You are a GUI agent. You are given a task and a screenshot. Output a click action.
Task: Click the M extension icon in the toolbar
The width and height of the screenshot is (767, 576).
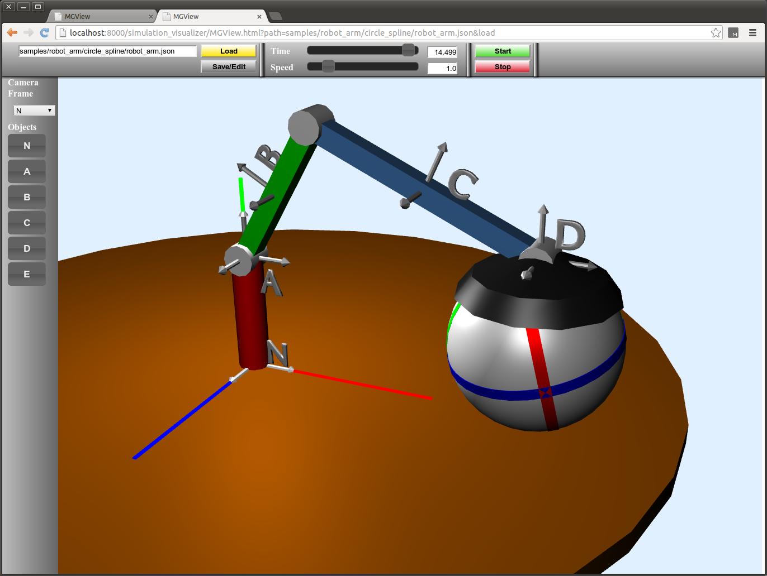[733, 33]
